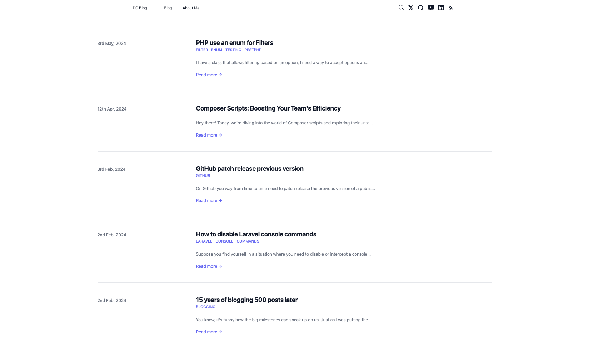Open "Composer Scripts: Boosting Your Team's Efficiency" title
Image resolution: width=589 pixels, height=347 pixels.
tap(268, 108)
